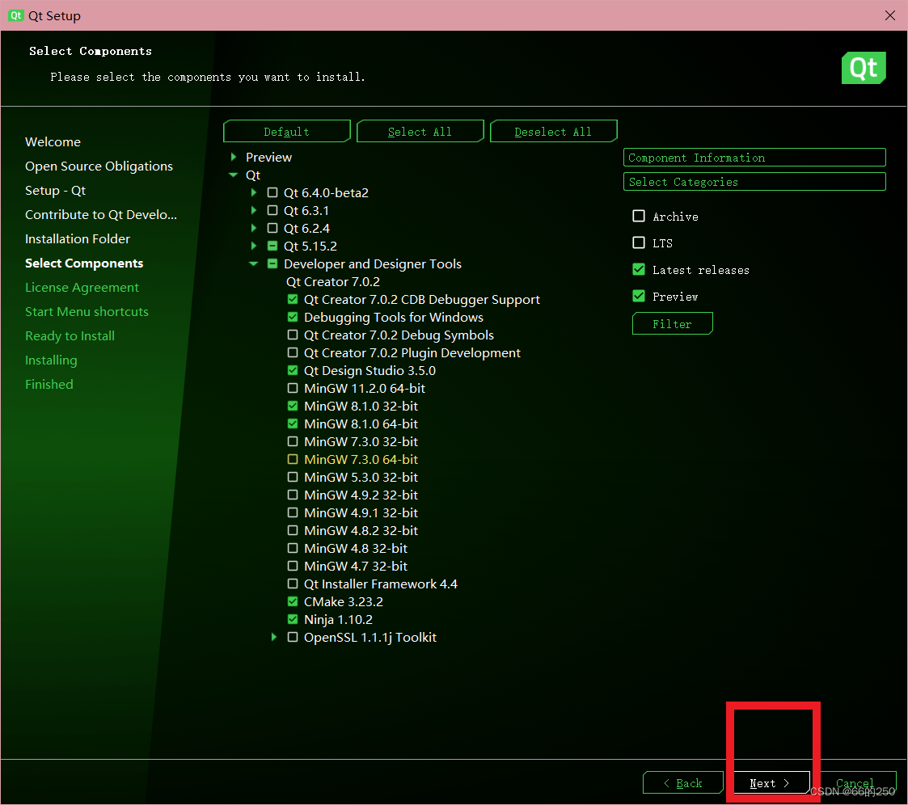Check the Qt 6.4.0-beta2 checkbox

click(x=272, y=192)
